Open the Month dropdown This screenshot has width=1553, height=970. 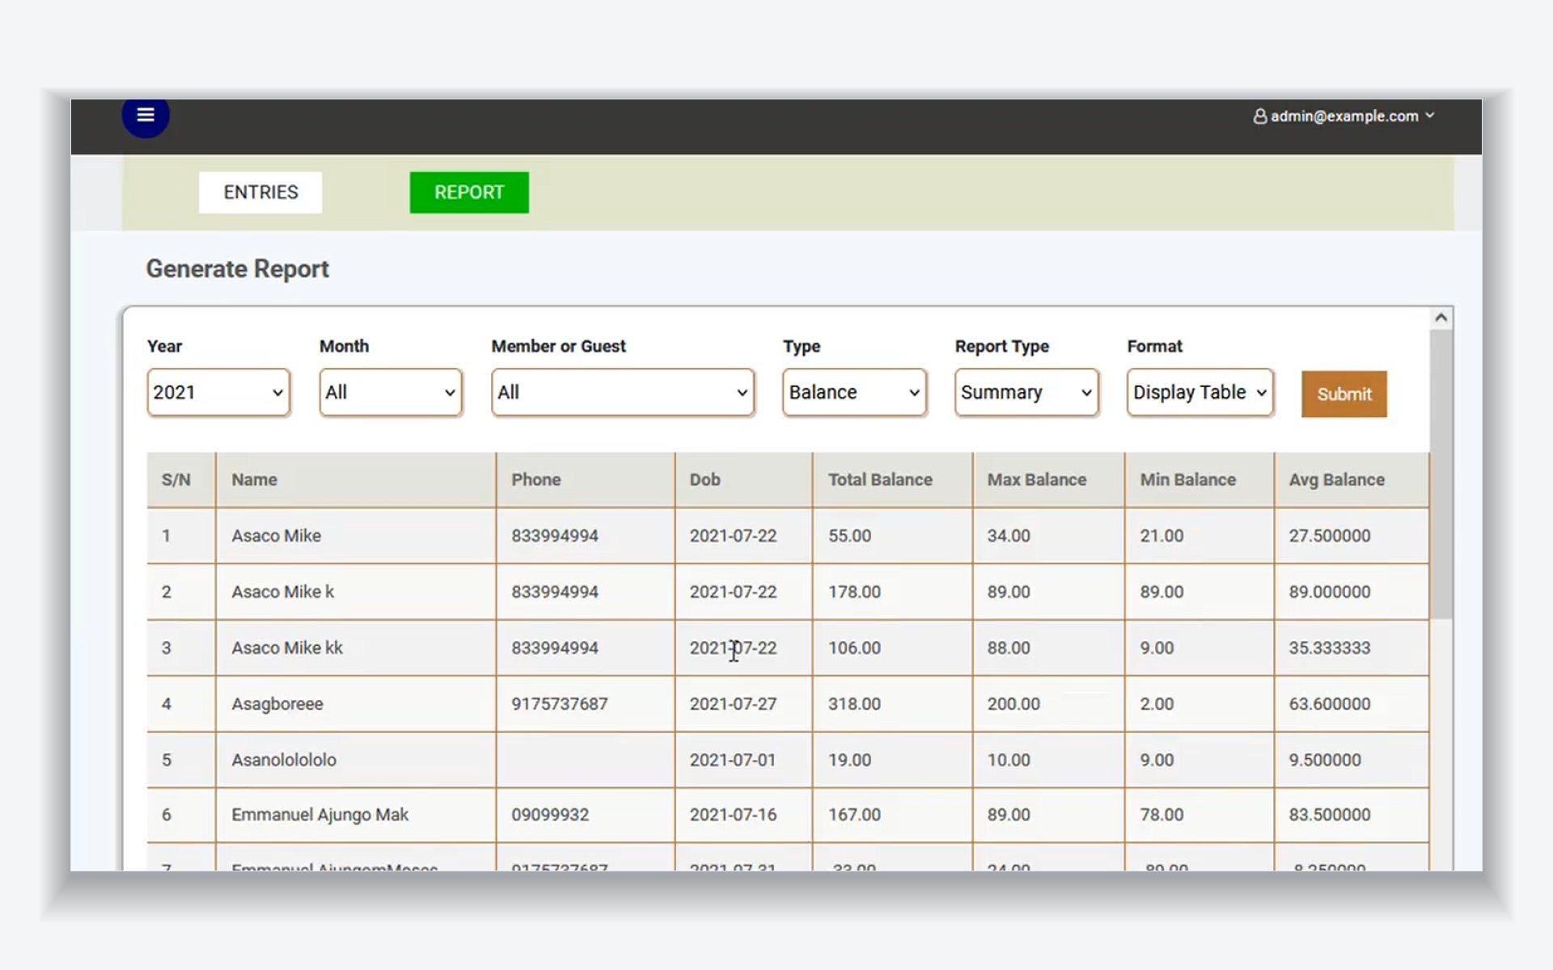(x=391, y=393)
